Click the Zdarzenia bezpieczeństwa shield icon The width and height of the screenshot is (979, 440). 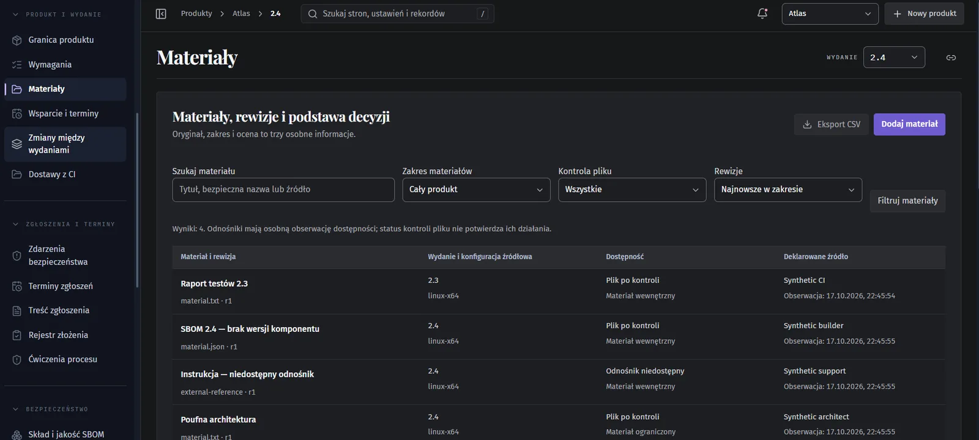pos(17,255)
